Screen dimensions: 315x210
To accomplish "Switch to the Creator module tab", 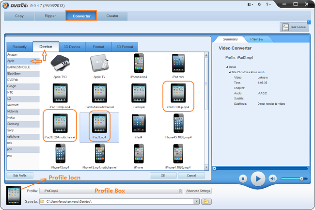I will [112, 16].
